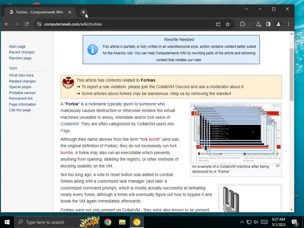The image size is (304, 228).
Task: Click the blue info icon in notice
Action: tap(93, 50)
